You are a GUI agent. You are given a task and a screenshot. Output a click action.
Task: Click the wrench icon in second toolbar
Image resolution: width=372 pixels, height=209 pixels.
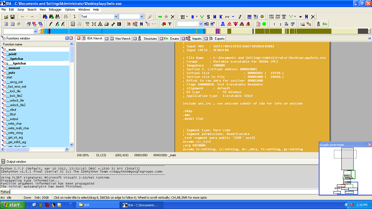click(113, 24)
